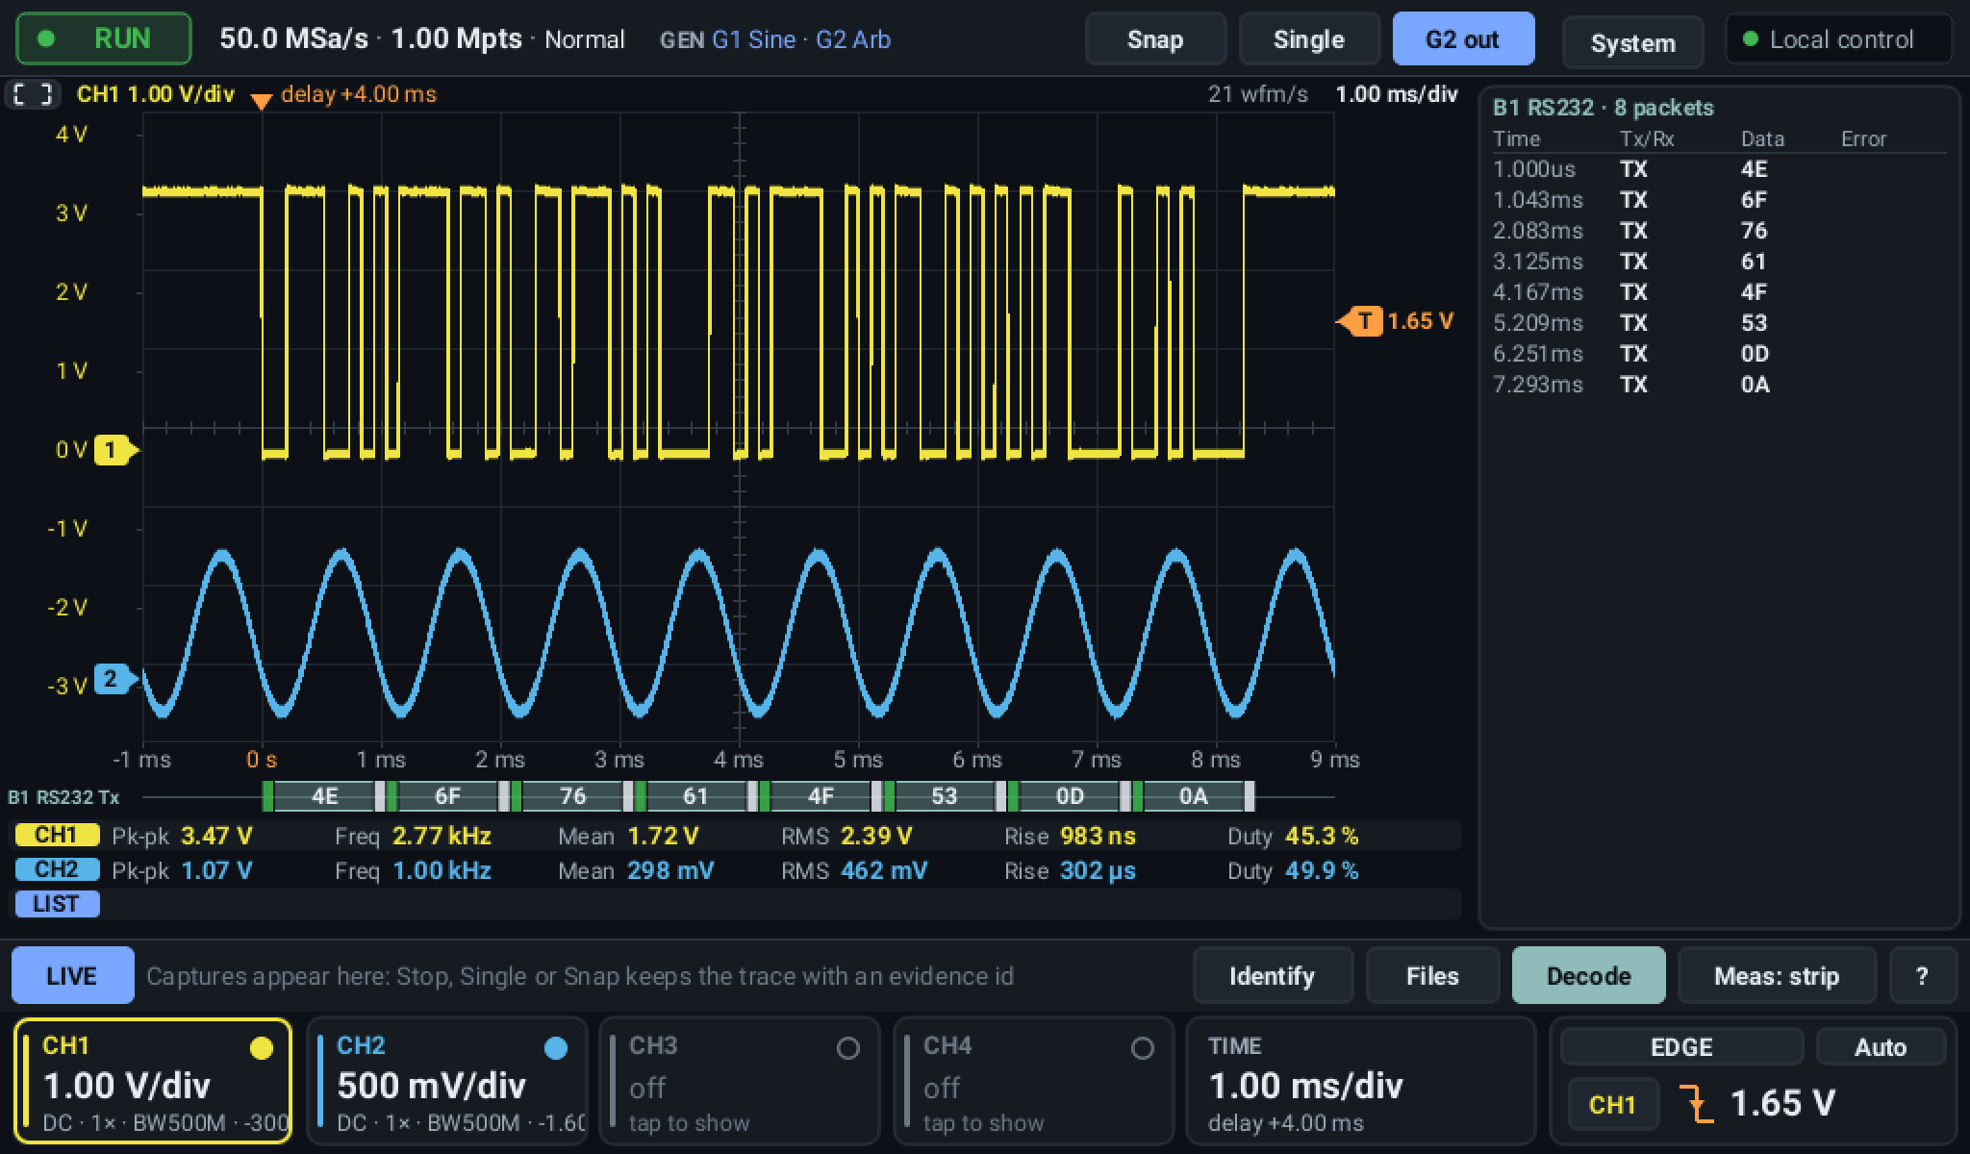Toggle the RUN acquisition button
The width and height of the screenshot is (1970, 1154).
pyautogui.click(x=104, y=38)
